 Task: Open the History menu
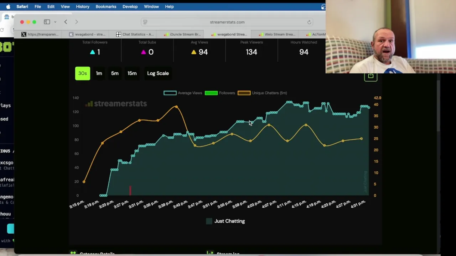point(83,6)
